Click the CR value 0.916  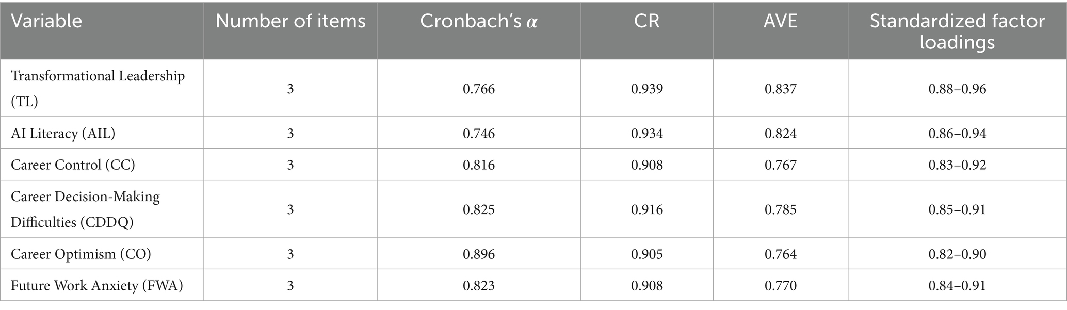coord(646,209)
